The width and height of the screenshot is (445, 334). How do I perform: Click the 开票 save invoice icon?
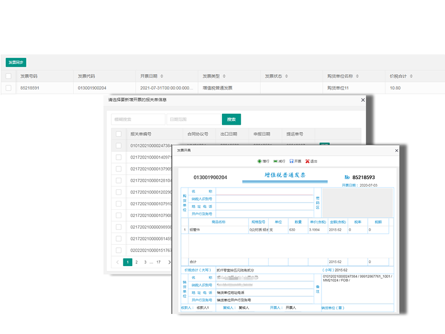coord(291,161)
